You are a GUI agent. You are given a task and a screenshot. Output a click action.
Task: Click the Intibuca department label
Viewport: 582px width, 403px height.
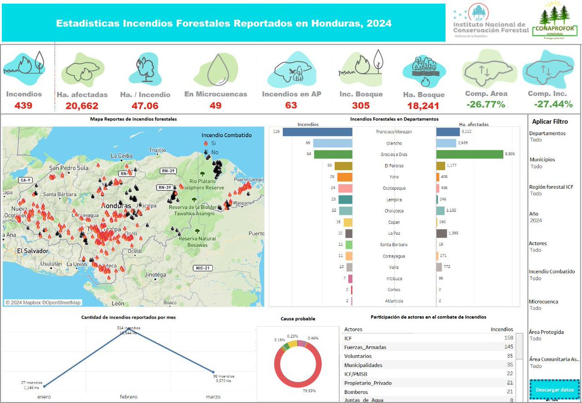[393, 278]
